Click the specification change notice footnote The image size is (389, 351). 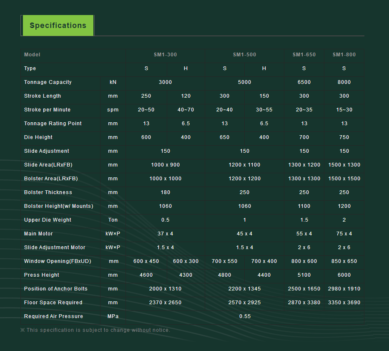(95, 330)
